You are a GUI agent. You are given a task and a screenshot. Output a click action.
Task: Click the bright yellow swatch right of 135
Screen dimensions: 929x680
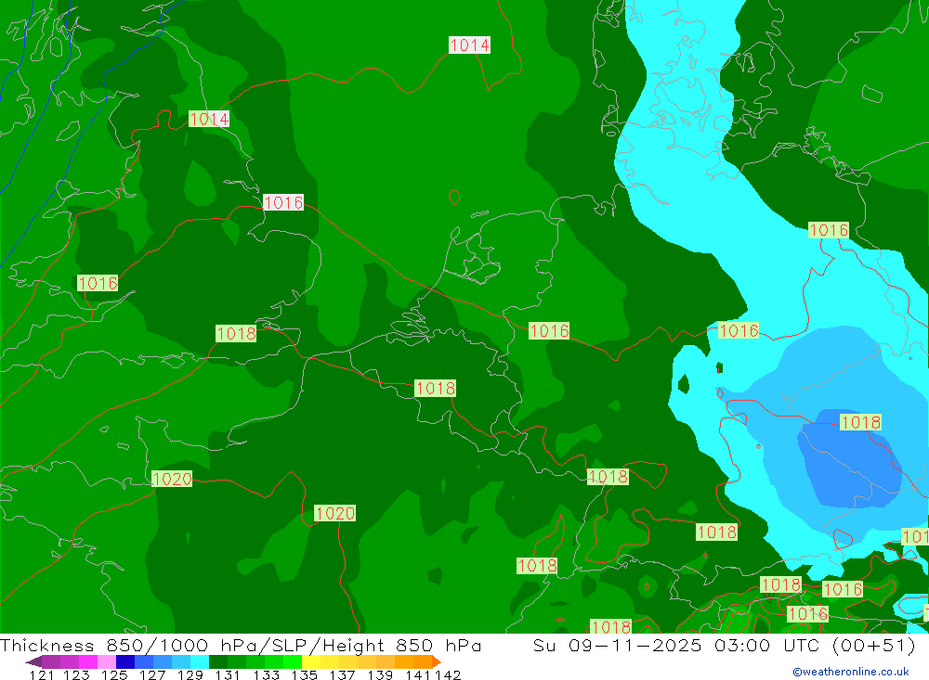(311, 661)
